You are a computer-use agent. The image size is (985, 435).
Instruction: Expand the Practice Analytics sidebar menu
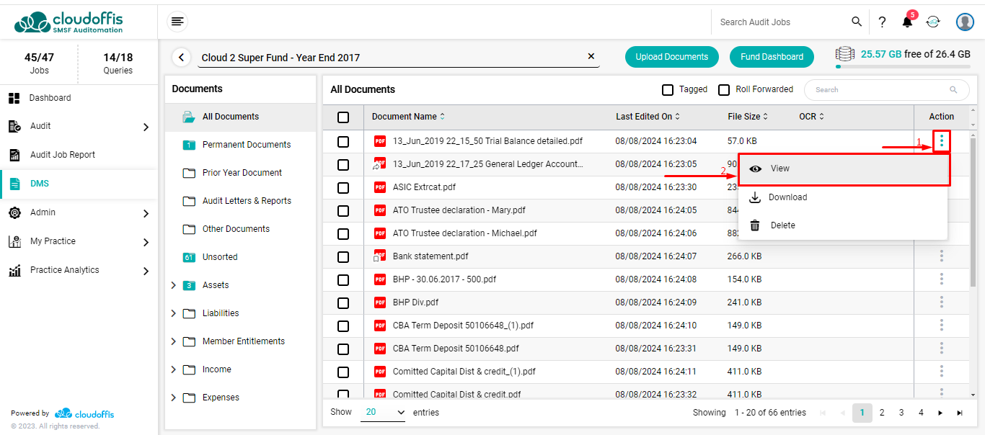tap(146, 271)
